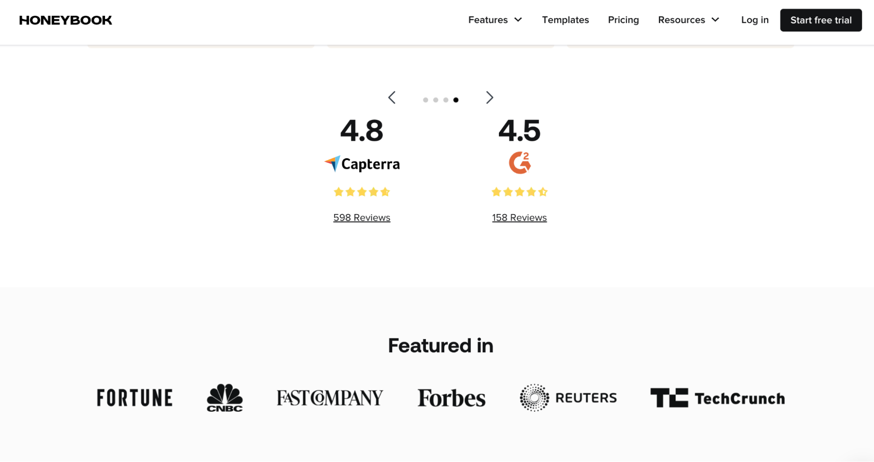Go to previous carousel slide arrow
The image size is (874, 462).
(392, 97)
